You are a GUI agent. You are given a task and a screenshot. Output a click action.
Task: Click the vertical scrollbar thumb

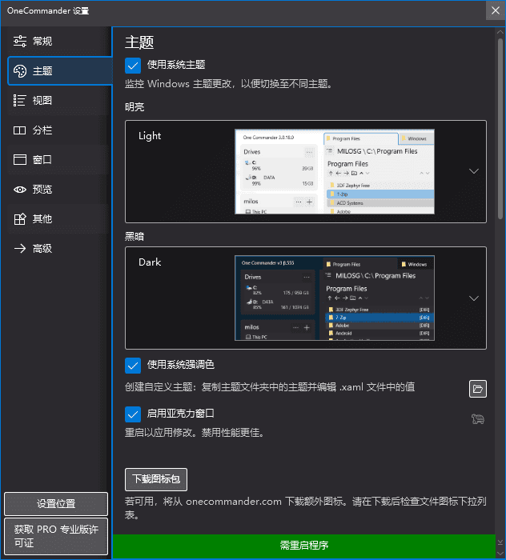(x=500, y=129)
